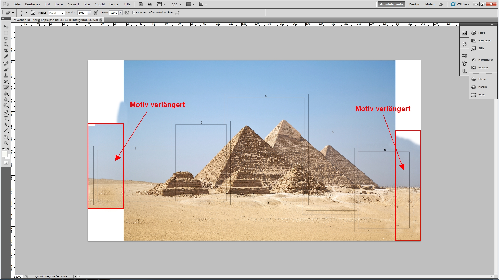Enable 'Basierend auf Protokoll löschen' checkbox
This screenshot has width=499, height=280.
[134, 13]
